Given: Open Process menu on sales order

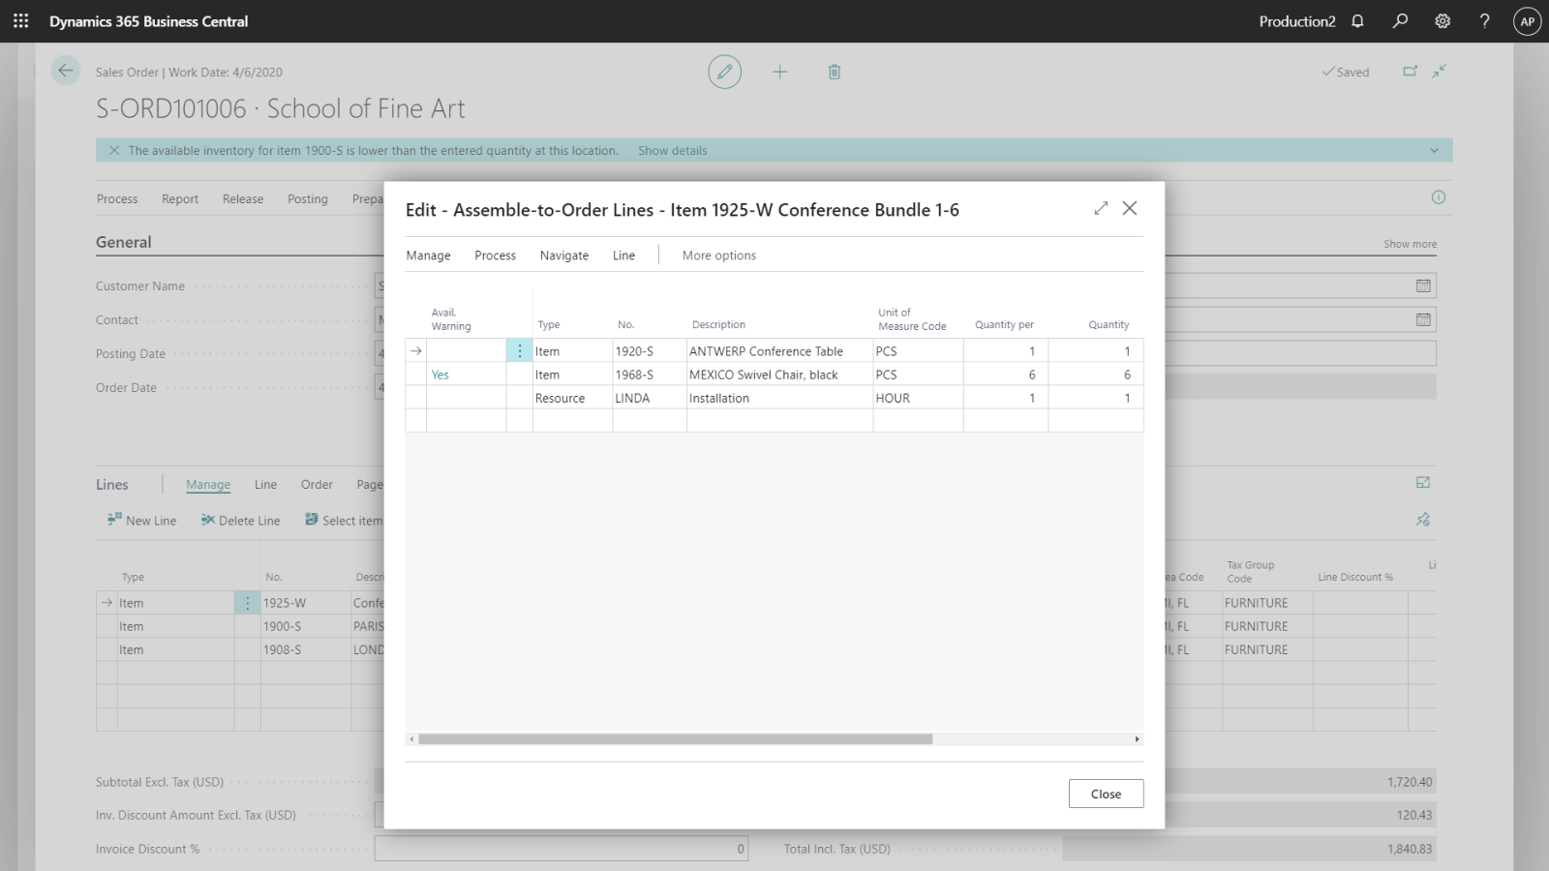Looking at the screenshot, I should [117, 199].
